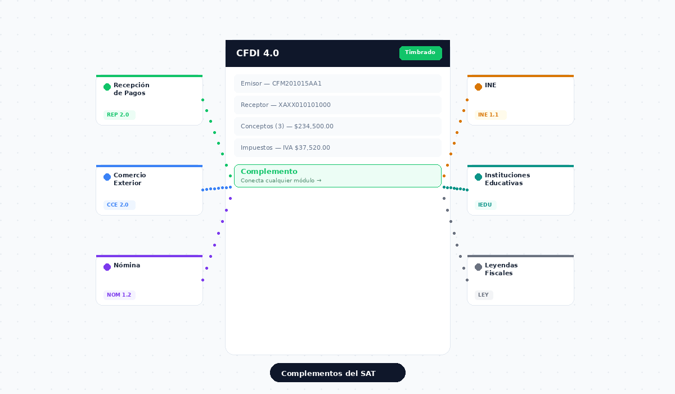Open the Recepción de Pagos module title
Viewport: 675px width, 394px height.
tap(132, 89)
